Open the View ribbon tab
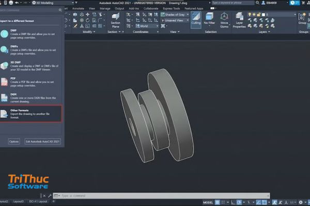This screenshot has height=206, width=310. 92,8
